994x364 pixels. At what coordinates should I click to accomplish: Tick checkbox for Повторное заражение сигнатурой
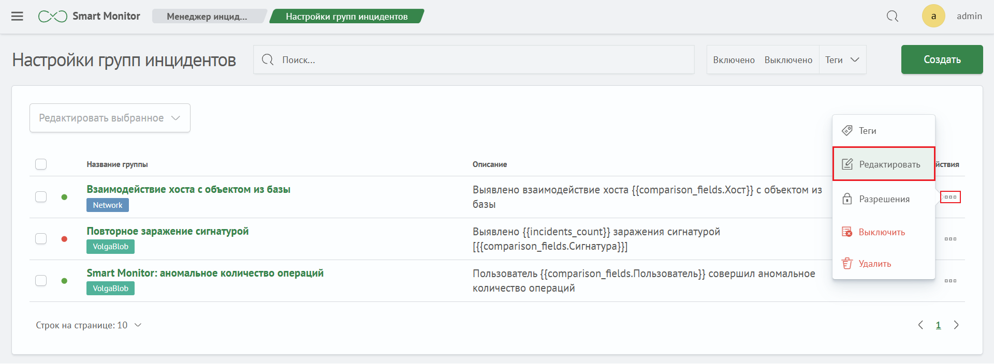pyautogui.click(x=41, y=239)
